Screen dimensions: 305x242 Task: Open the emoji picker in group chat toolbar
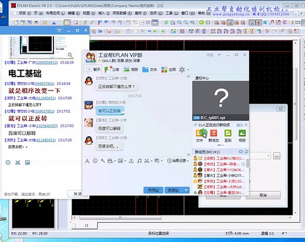95,161
